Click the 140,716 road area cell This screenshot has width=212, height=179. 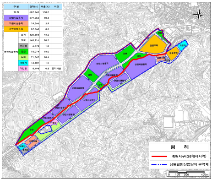(x=34, y=40)
